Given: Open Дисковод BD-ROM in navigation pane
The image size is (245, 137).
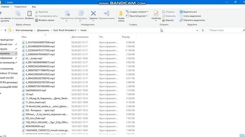Looking at the screenshot, I should tap(9, 87).
